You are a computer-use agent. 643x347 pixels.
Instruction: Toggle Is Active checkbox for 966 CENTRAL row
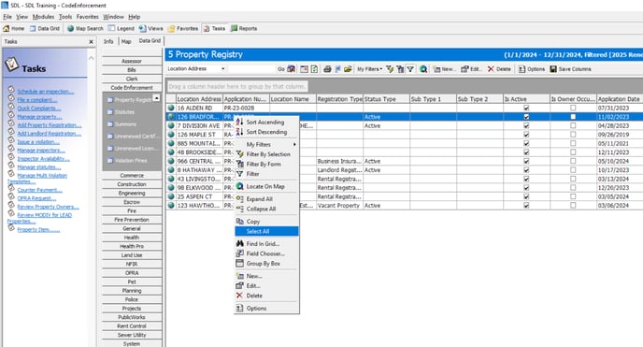coord(526,161)
